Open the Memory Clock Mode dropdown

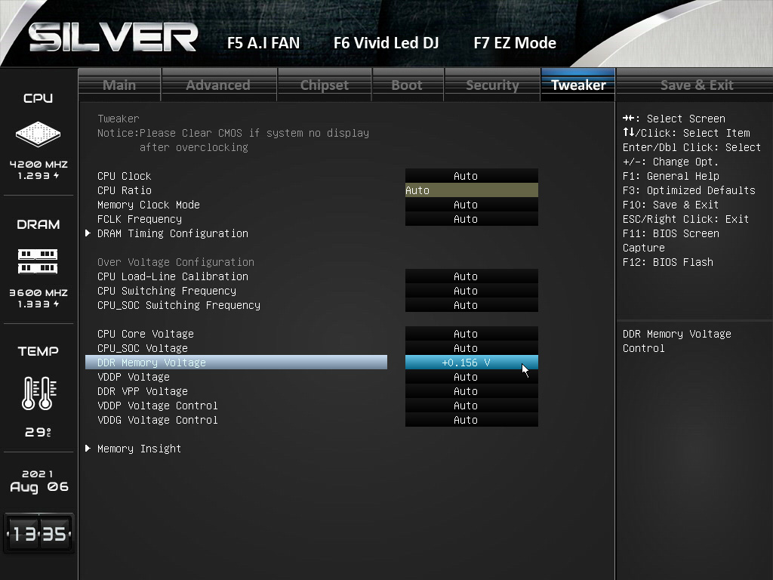coord(471,205)
